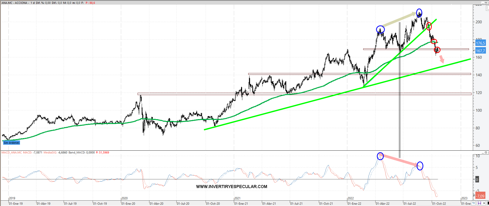Click the 2022 year marker on time axis
This screenshot has height=206, width=489.
(x=350, y=198)
